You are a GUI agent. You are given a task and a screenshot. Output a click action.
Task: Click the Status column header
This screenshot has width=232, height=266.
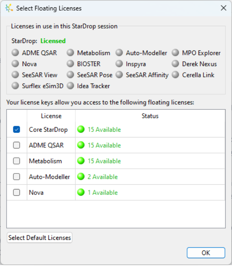click(150, 116)
